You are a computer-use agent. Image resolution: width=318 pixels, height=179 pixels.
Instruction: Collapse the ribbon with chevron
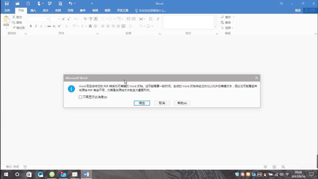coord(316,34)
